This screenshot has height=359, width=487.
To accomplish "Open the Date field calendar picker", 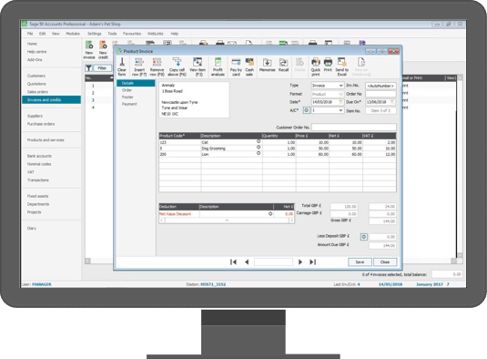I will coord(340,102).
